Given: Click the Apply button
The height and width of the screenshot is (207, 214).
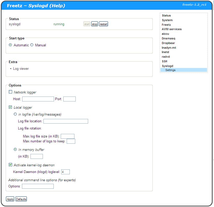Looking at the screenshot, I should [x=10, y=199].
